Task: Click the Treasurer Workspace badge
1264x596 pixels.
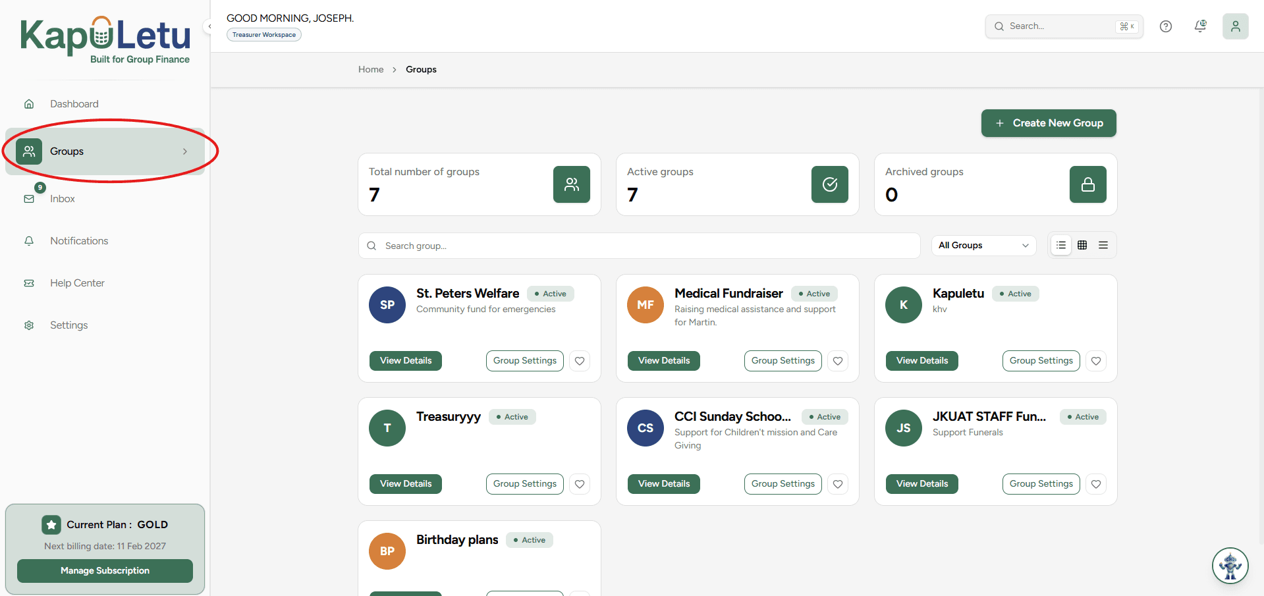Action: [x=264, y=35]
